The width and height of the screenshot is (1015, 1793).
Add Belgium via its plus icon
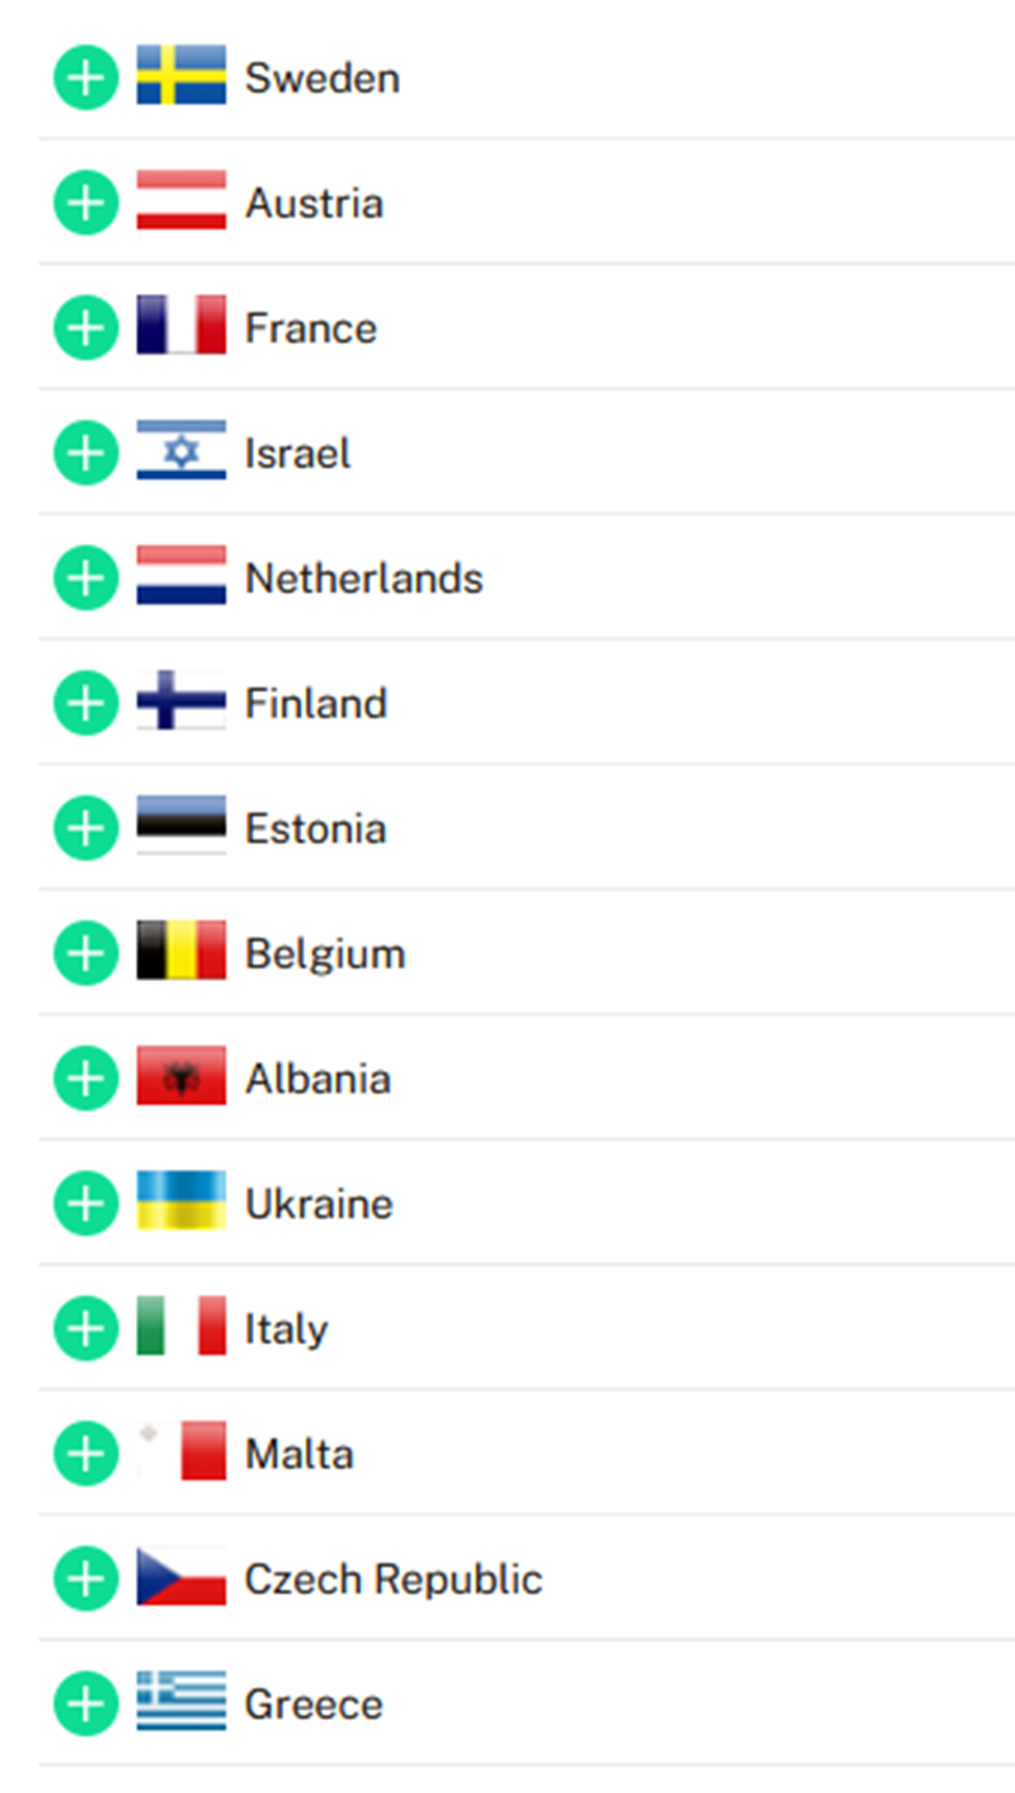click(x=86, y=952)
